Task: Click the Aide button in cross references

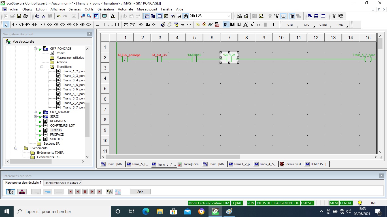Action: (x=140, y=192)
